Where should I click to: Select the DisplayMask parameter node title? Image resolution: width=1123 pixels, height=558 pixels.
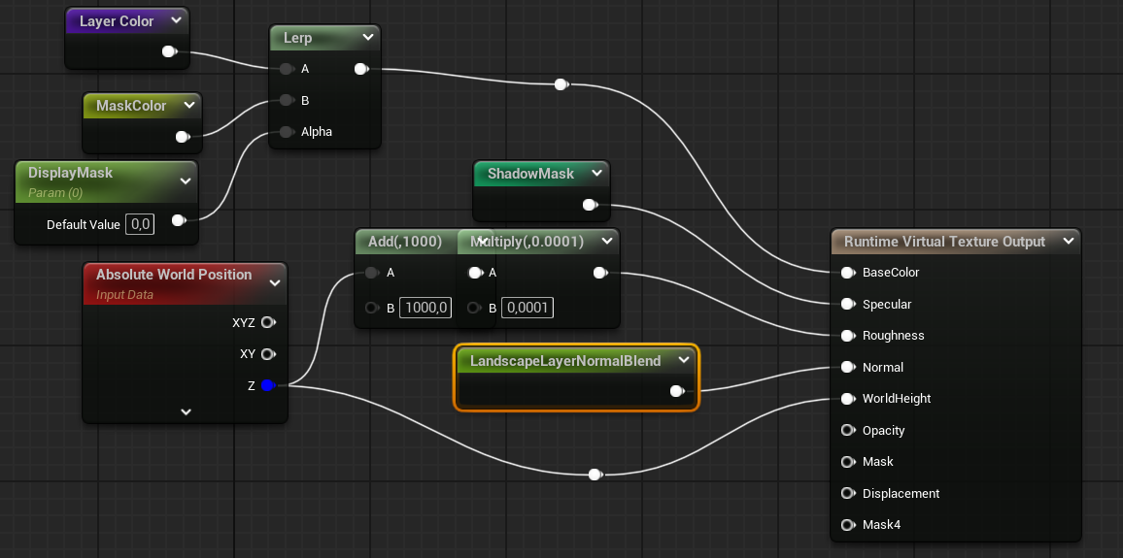(x=70, y=173)
